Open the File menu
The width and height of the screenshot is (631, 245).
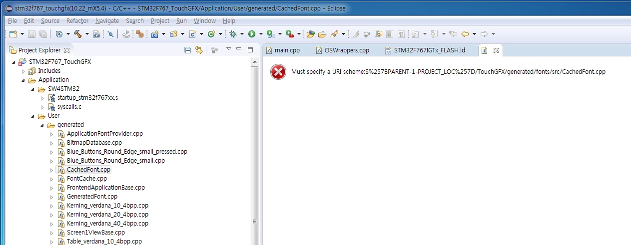click(x=12, y=21)
